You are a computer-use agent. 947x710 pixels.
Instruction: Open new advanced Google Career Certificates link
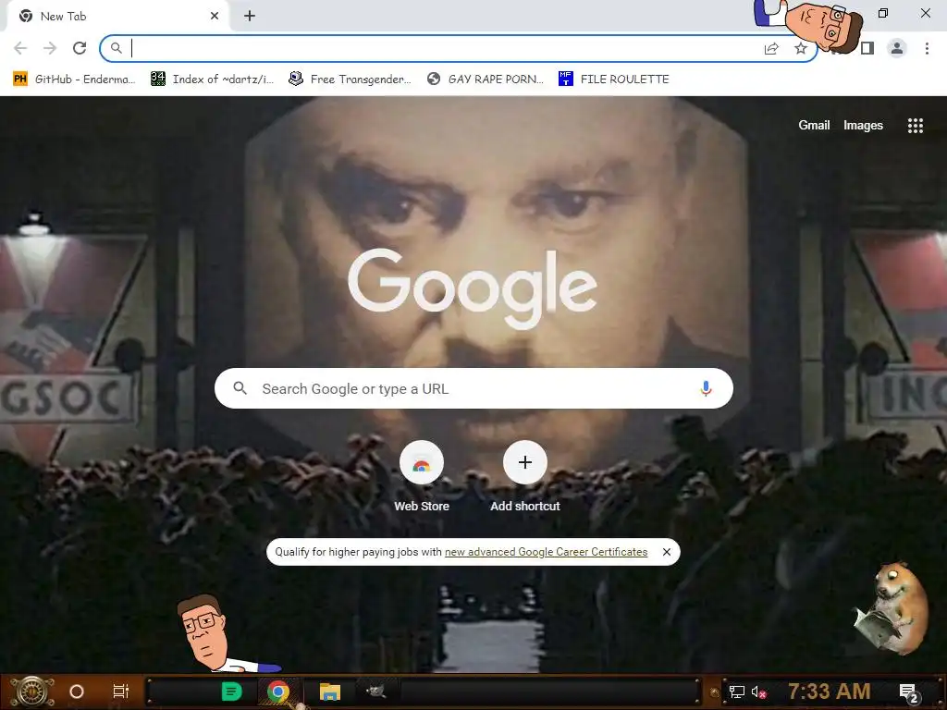546,552
